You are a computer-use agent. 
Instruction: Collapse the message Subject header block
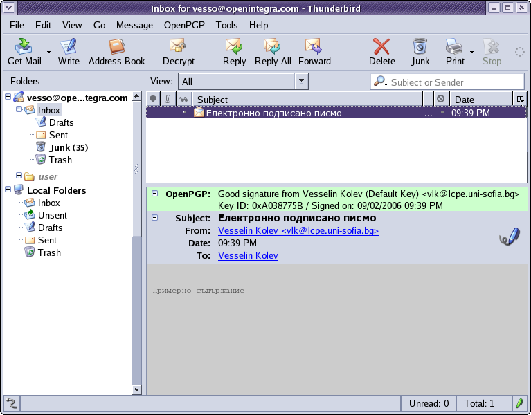click(x=155, y=217)
